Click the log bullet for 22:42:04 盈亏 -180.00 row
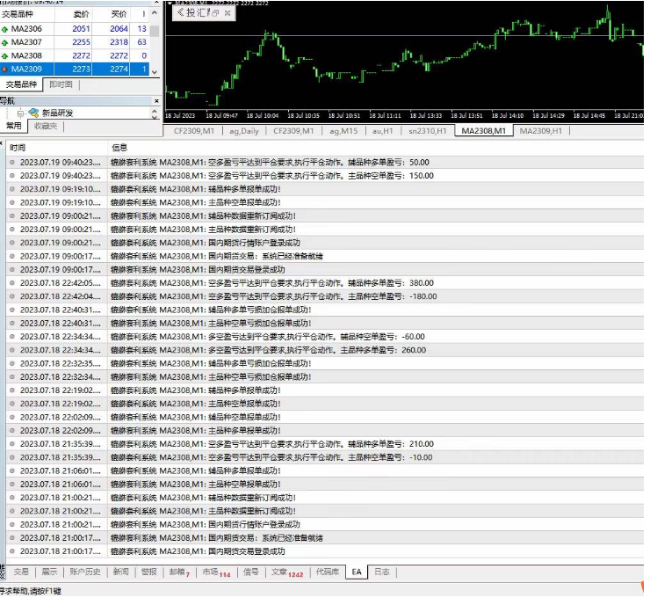Image resolution: width=650 pixels, height=598 pixels. 12,296
